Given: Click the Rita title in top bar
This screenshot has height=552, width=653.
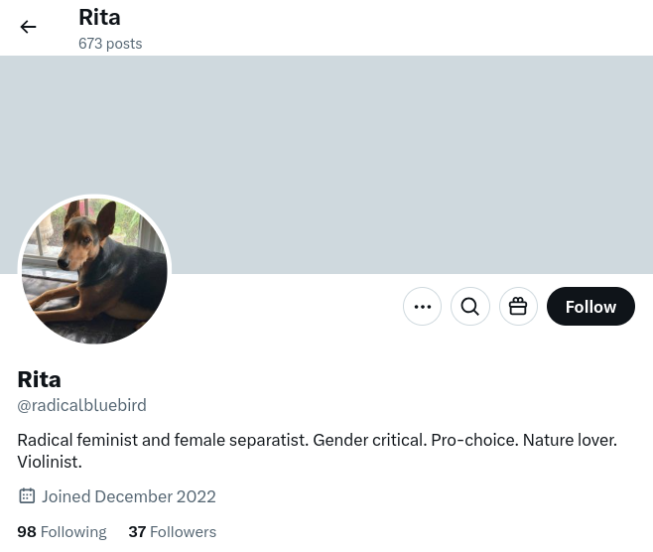Looking at the screenshot, I should pyautogui.click(x=99, y=17).
